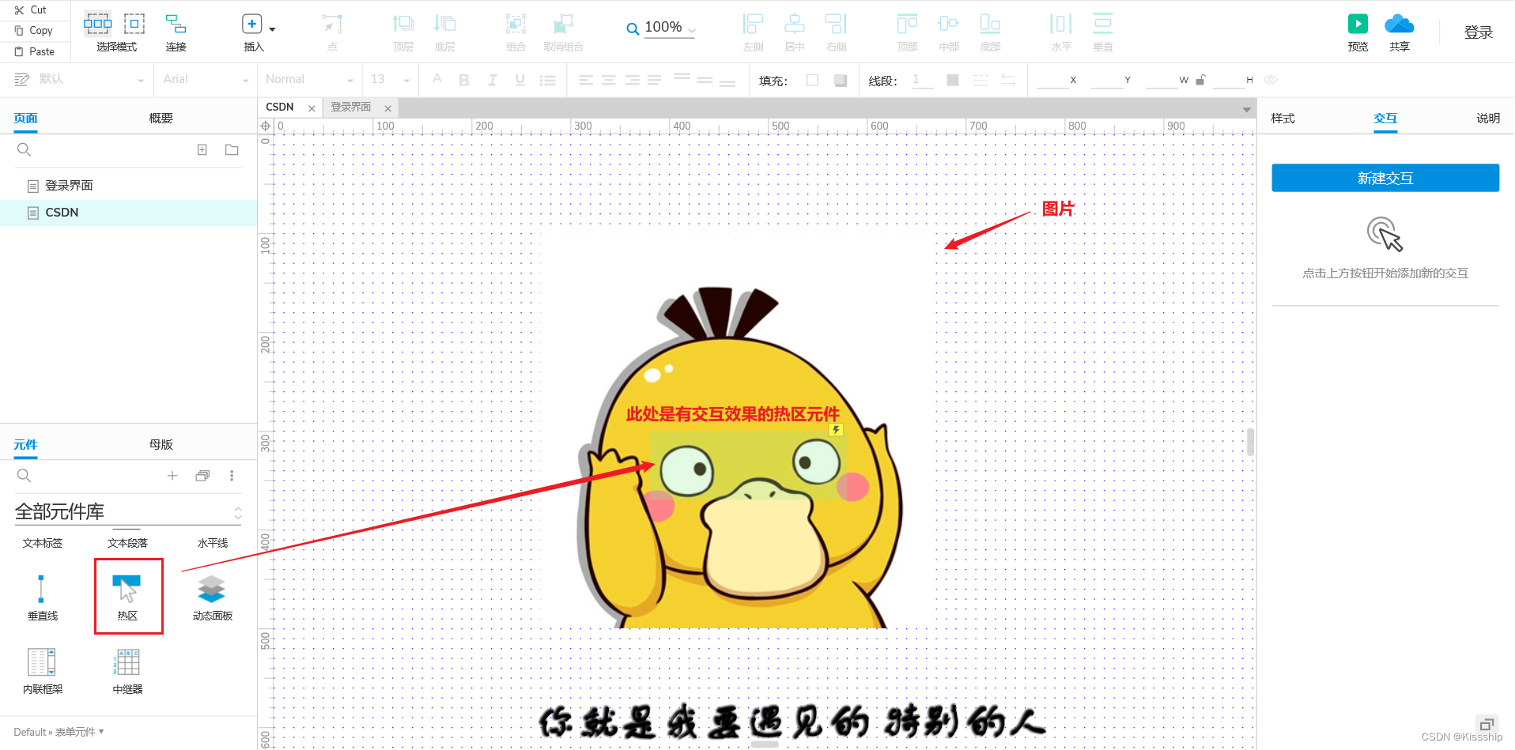Click the Cut command
This screenshot has height=750, width=1515.
[31, 10]
